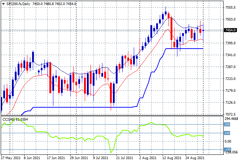Click the 294.4668 CCI scale maximum
Viewport: 238px width, 162px height.
coord(231,118)
